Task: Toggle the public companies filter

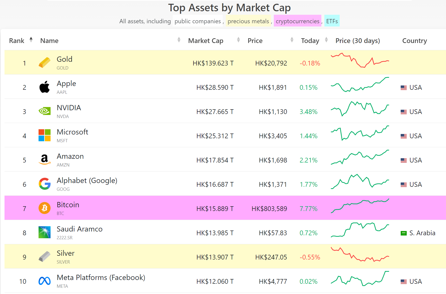Action: [198, 21]
